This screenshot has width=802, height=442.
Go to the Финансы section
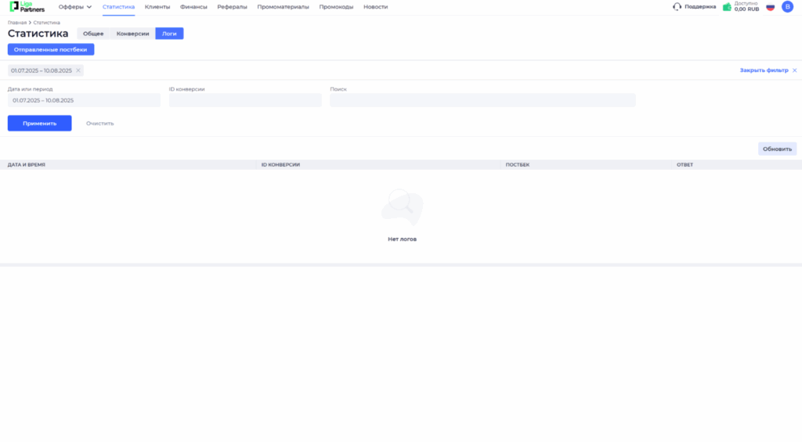[x=193, y=7]
